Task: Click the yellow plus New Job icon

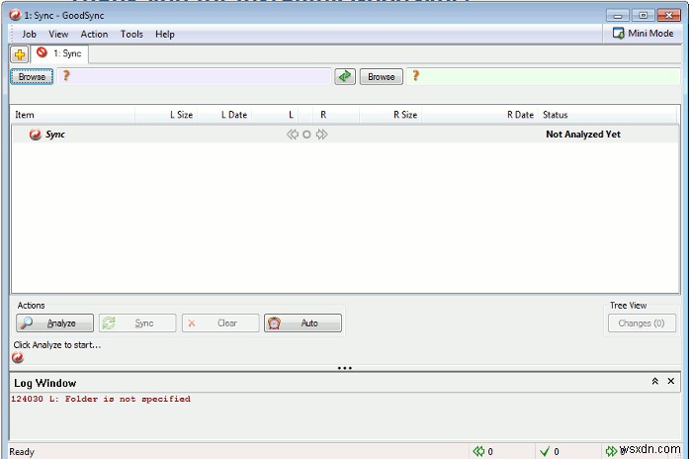Action: point(20,54)
